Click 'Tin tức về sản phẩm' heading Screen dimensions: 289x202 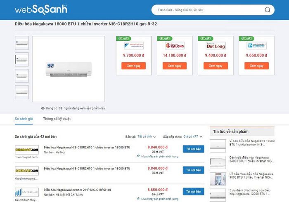(x=231, y=132)
